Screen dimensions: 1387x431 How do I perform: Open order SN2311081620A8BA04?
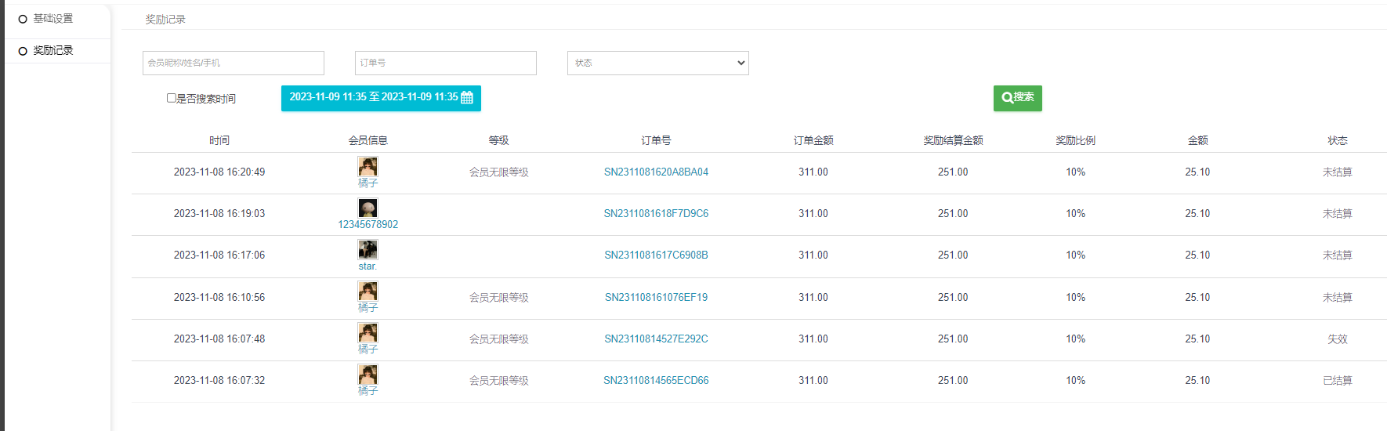click(x=656, y=172)
